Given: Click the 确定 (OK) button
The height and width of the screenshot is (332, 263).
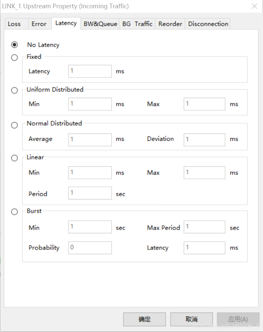Looking at the screenshot, I should point(145,319).
